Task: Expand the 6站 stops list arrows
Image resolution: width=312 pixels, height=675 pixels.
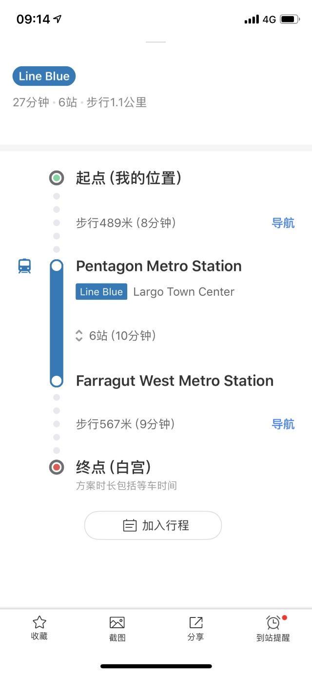Action: click(x=79, y=335)
